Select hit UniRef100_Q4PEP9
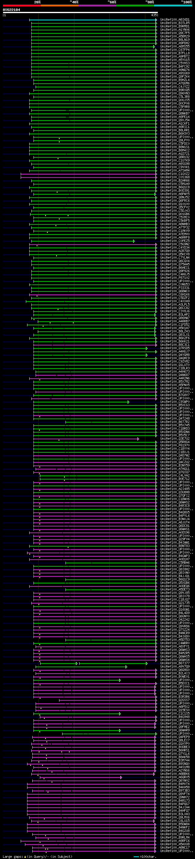195x859 pixels. pos(175,737)
